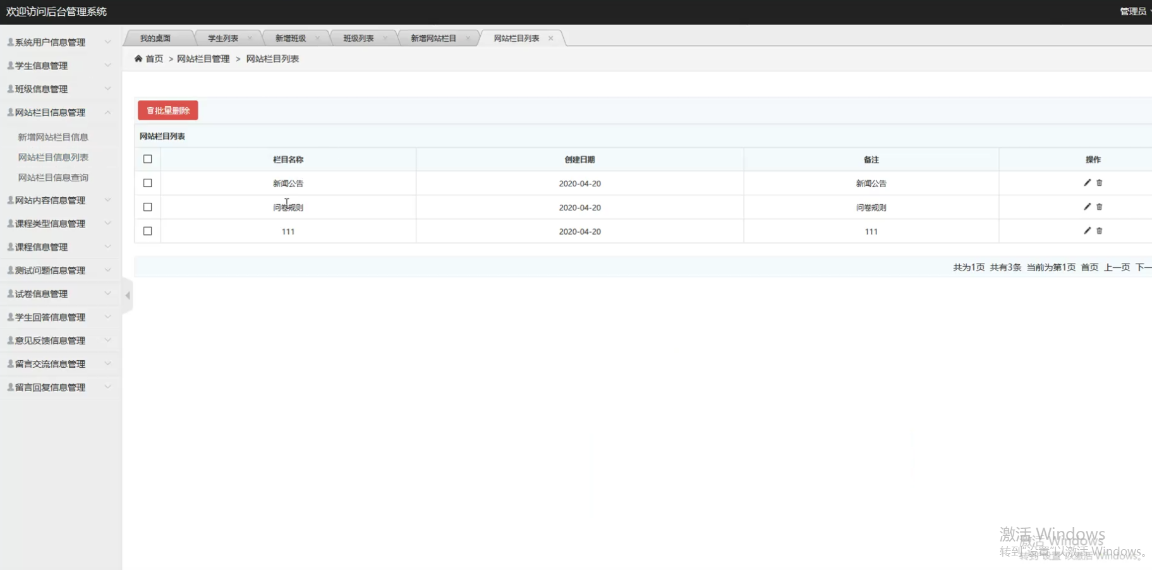Click user icon beside 学生信息管理
This screenshot has height=570, width=1152.
[x=10, y=65]
